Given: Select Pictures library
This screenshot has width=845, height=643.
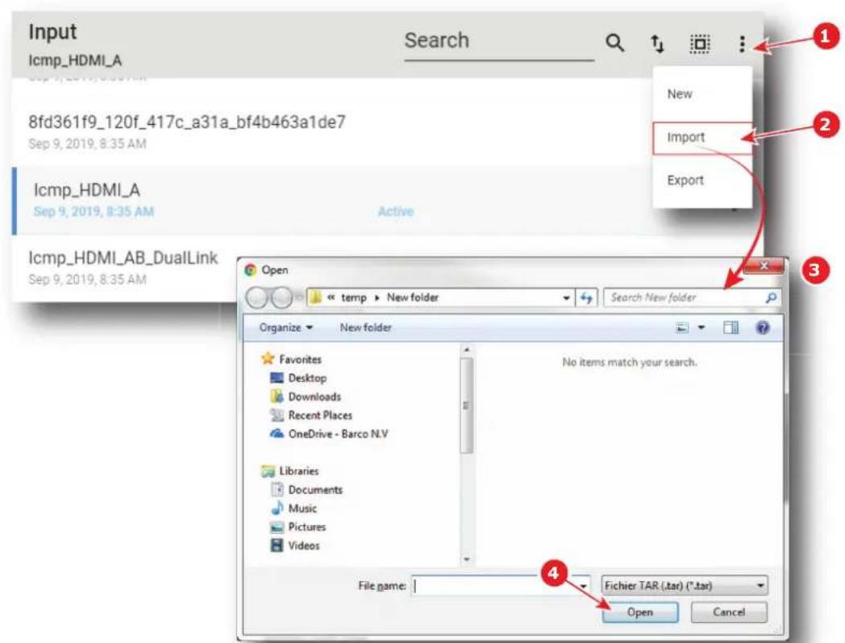Looking at the screenshot, I should point(298,527).
